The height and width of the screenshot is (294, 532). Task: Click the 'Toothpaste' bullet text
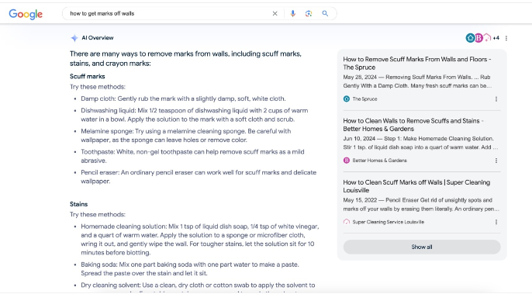point(192,156)
